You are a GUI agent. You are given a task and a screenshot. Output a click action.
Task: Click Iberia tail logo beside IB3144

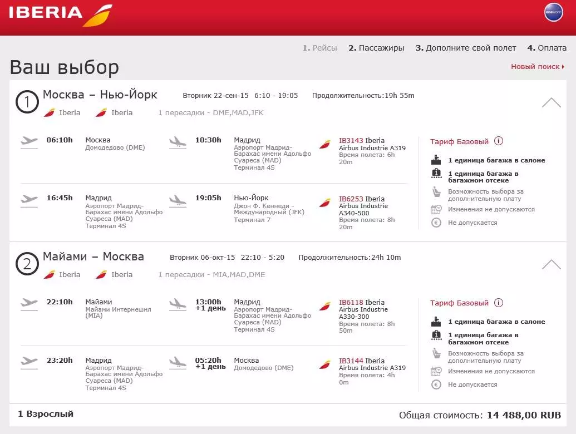click(325, 364)
